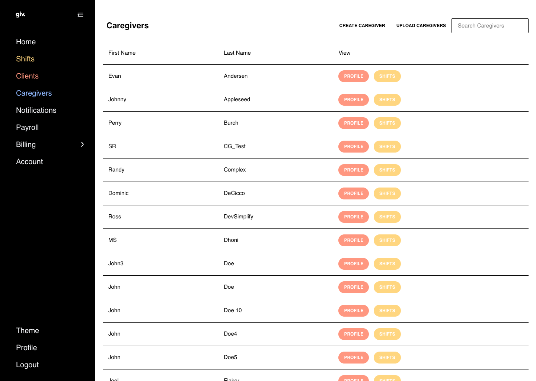Open the Theme option
The width and height of the screenshot is (536, 381).
tap(28, 330)
